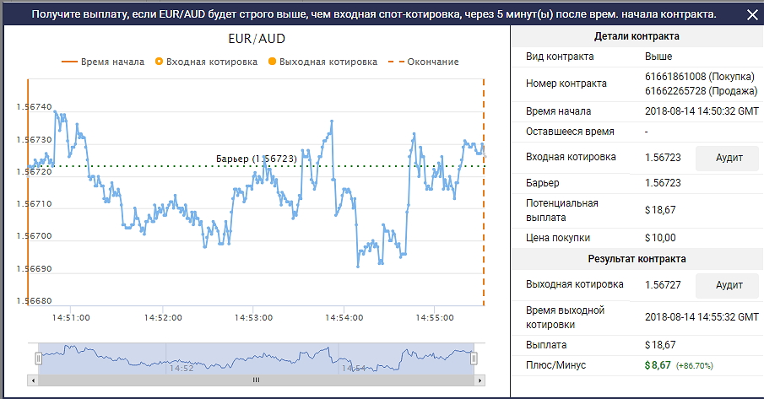Screen dimensions: 764x399
Task: Click the navigator mini chart area
Action: tap(256, 359)
